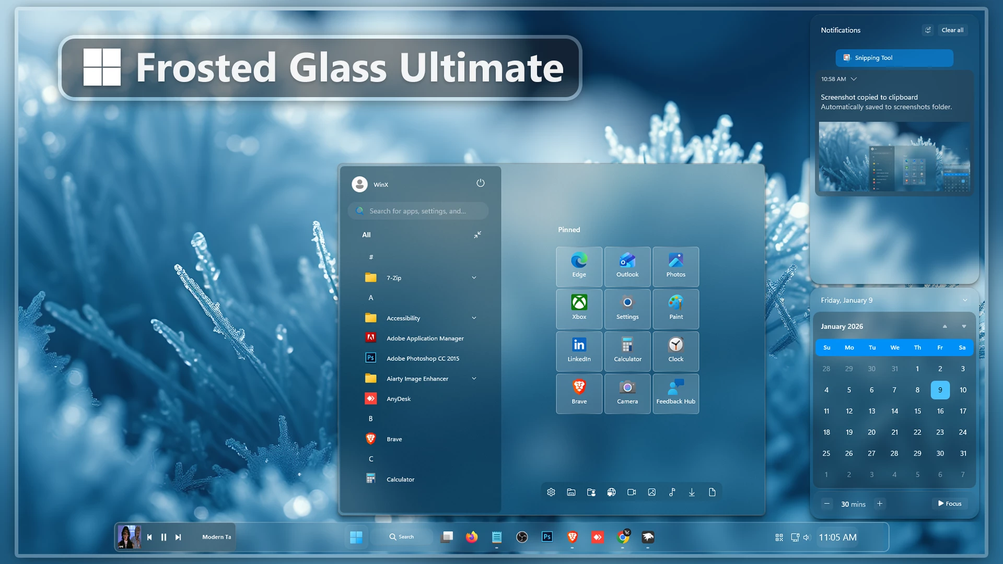Viewport: 1003px width, 564px height.
Task: Clear all notifications
Action: [x=952, y=30]
